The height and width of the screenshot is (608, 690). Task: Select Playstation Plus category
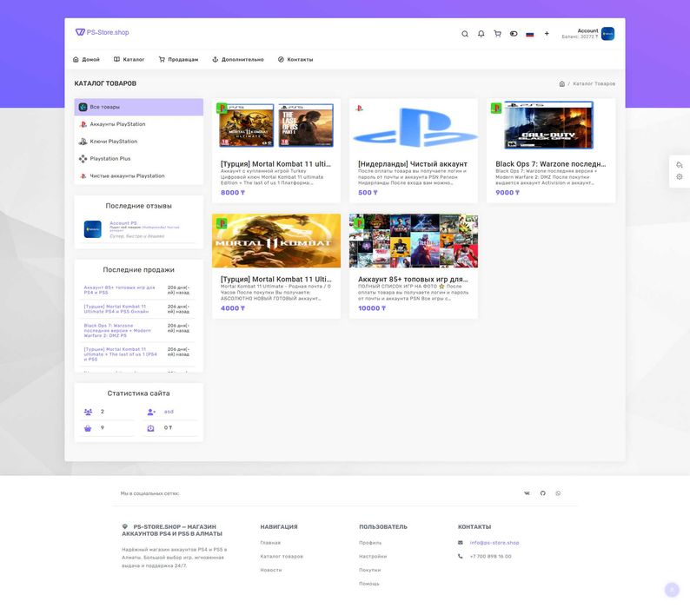[x=139, y=158]
